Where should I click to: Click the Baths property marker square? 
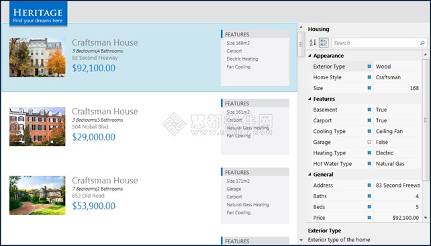pyautogui.click(x=369, y=196)
